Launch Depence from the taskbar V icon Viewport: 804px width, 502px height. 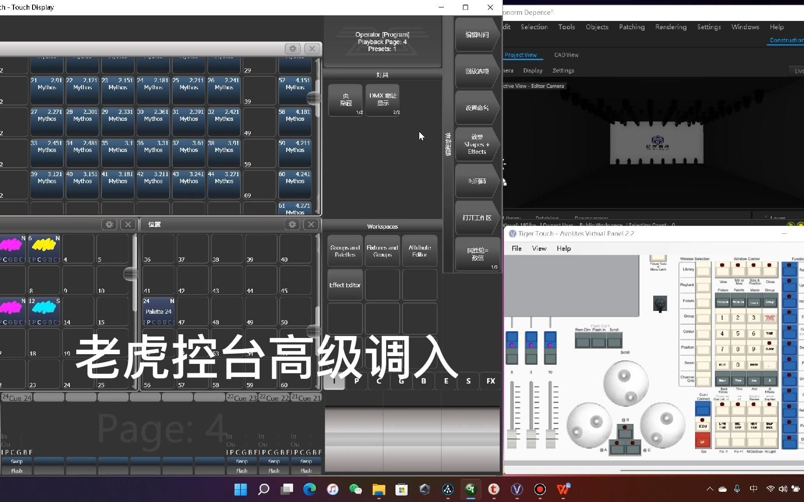[x=516, y=489]
